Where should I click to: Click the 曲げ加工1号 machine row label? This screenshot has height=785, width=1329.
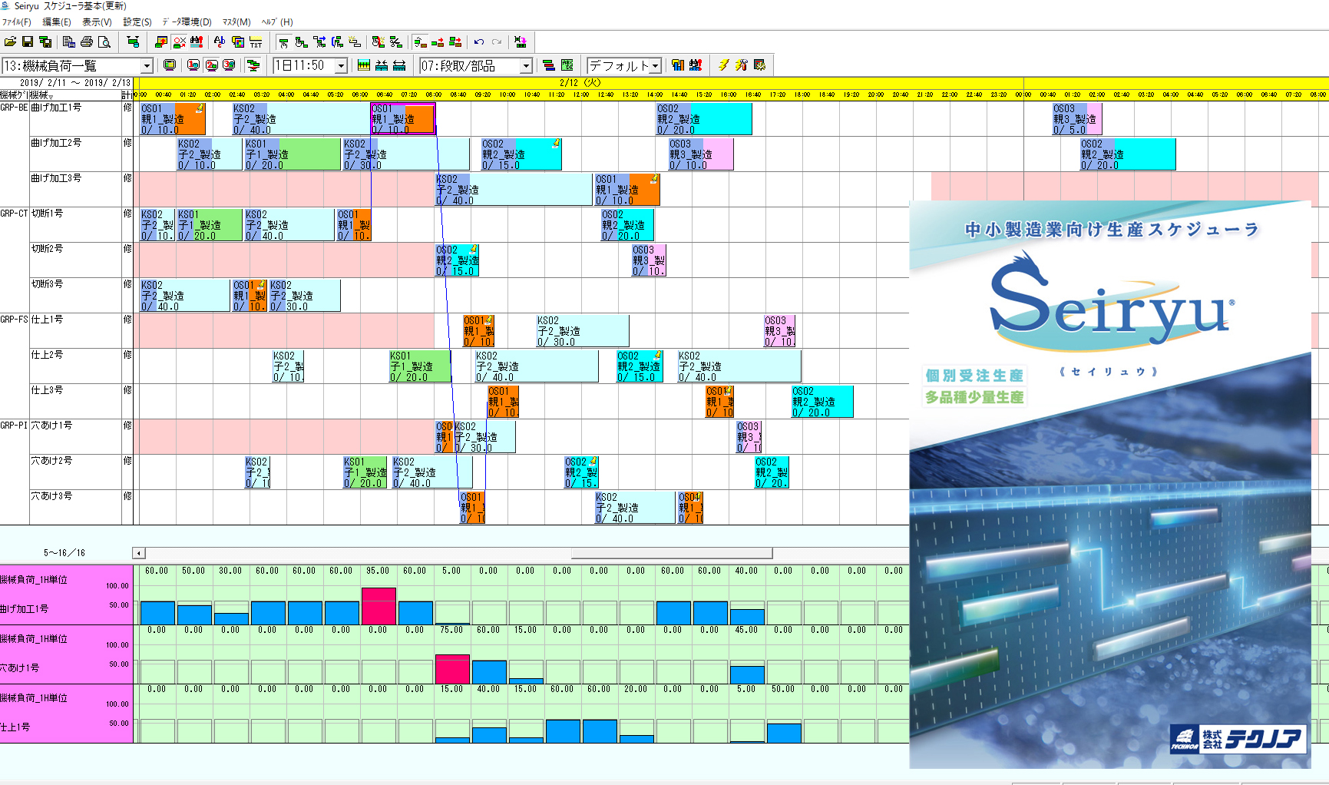[56, 108]
